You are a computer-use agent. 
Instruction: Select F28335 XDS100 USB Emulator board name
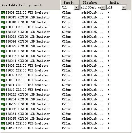click(x=28, y=119)
